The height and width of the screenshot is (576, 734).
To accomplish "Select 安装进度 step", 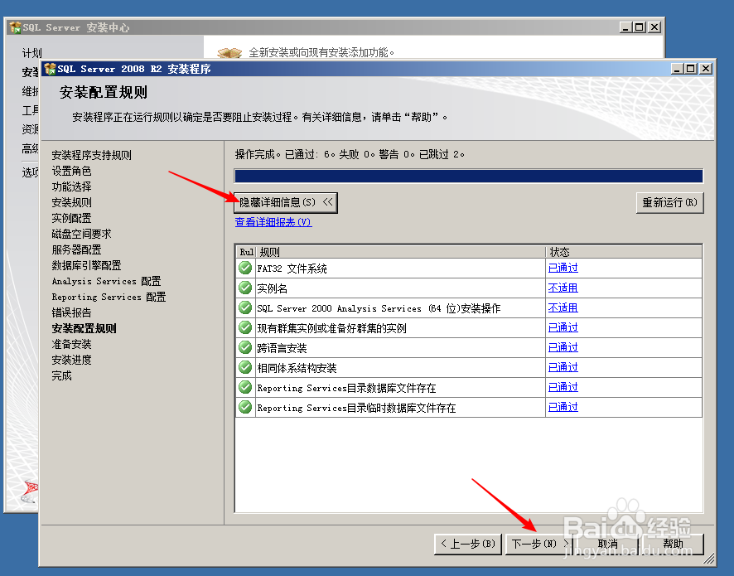I will pyautogui.click(x=71, y=360).
